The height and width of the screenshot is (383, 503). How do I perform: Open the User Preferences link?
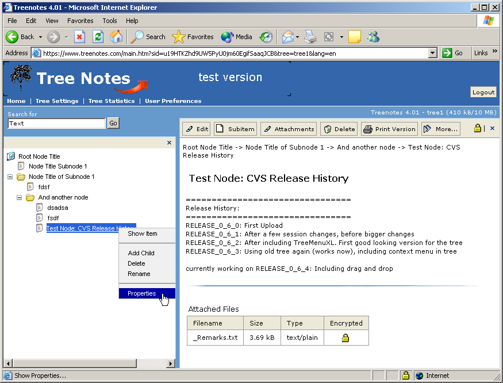click(x=173, y=101)
